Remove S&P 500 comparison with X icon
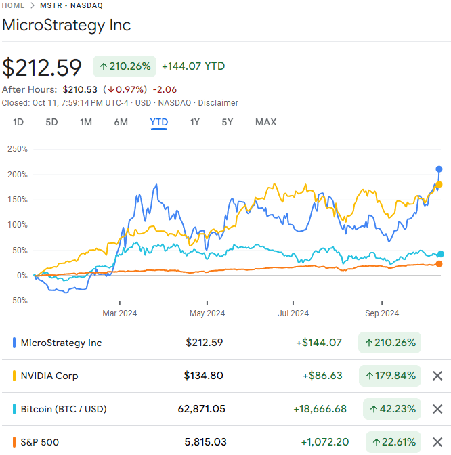This screenshot has height=455, width=451. point(437,442)
